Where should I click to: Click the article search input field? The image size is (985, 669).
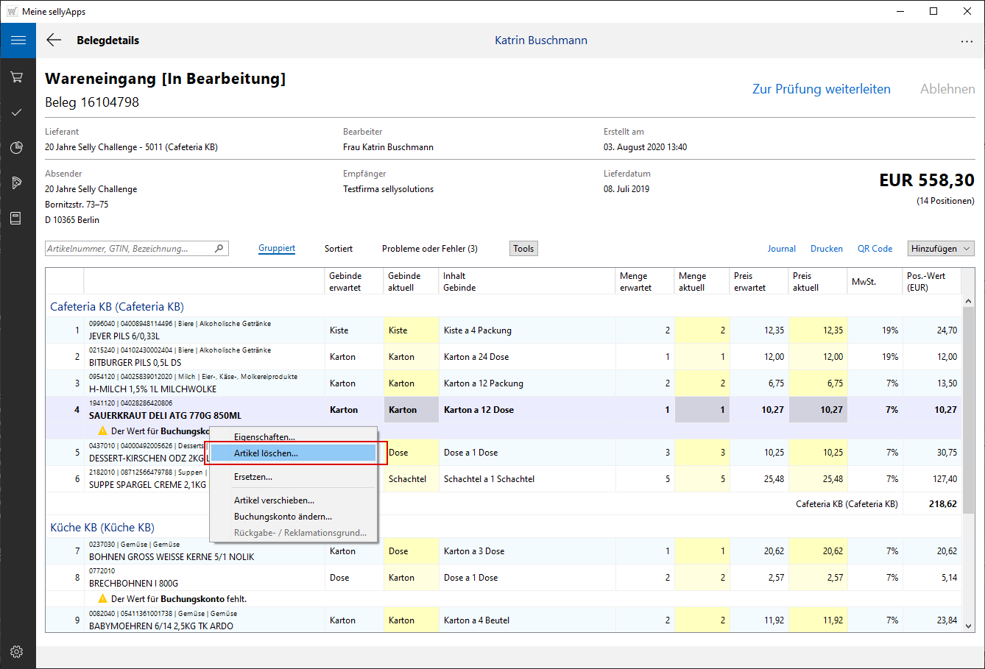point(129,249)
